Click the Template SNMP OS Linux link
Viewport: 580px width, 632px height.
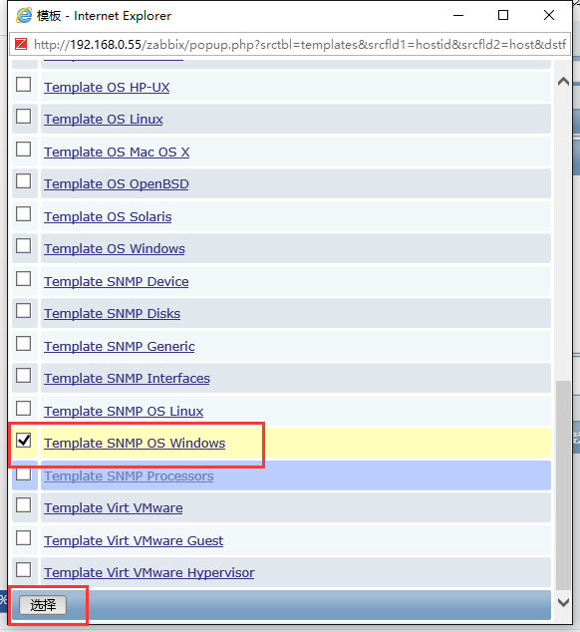(x=124, y=411)
